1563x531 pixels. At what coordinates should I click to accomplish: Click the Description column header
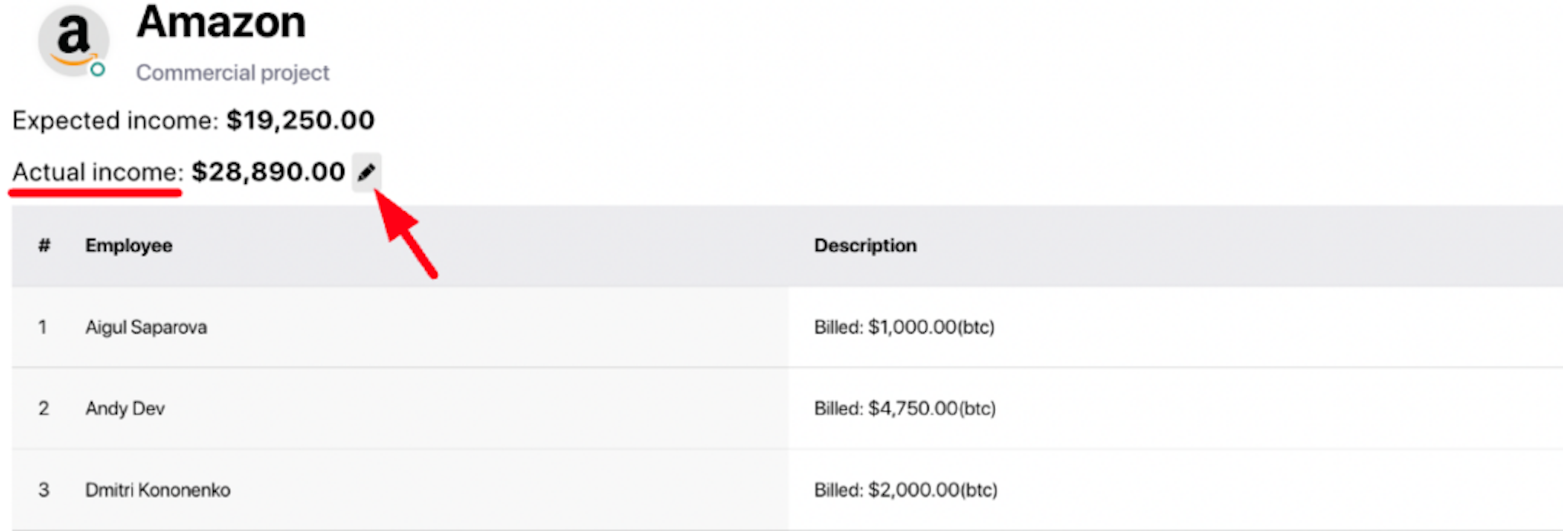pos(865,246)
